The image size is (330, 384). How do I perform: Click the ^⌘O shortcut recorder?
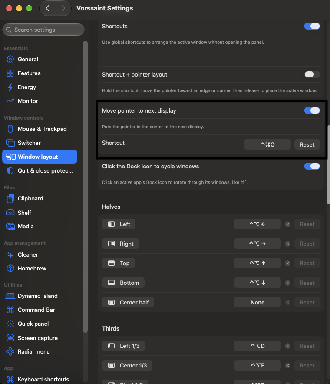click(267, 144)
